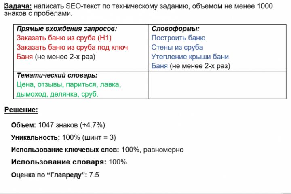Viewport: 291px width, 194px height.
Task: Click the "Словоформы:" column header
Action: pos(175,29)
